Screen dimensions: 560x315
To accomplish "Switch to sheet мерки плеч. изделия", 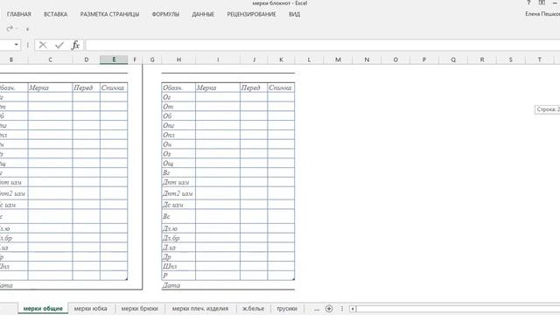I will pos(200,309).
